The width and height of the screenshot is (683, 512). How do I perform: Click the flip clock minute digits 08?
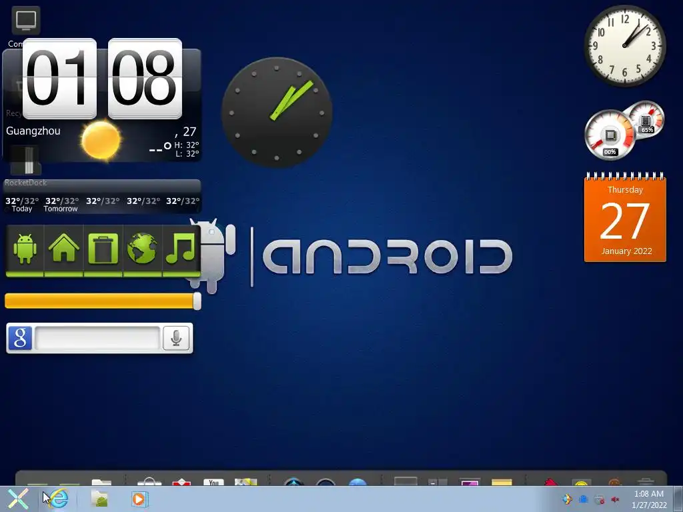145,79
